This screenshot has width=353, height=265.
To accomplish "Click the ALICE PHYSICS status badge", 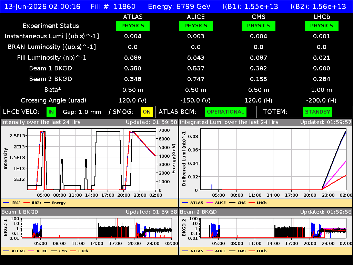I will (196, 26).
